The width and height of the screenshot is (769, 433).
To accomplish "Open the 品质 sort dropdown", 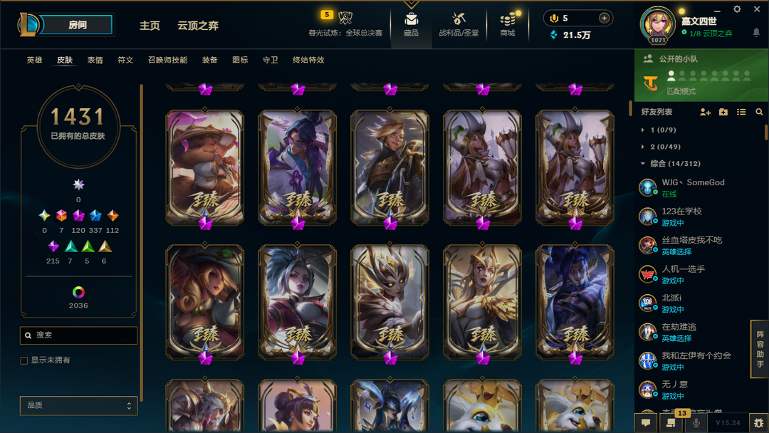I will [x=78, y=405].
